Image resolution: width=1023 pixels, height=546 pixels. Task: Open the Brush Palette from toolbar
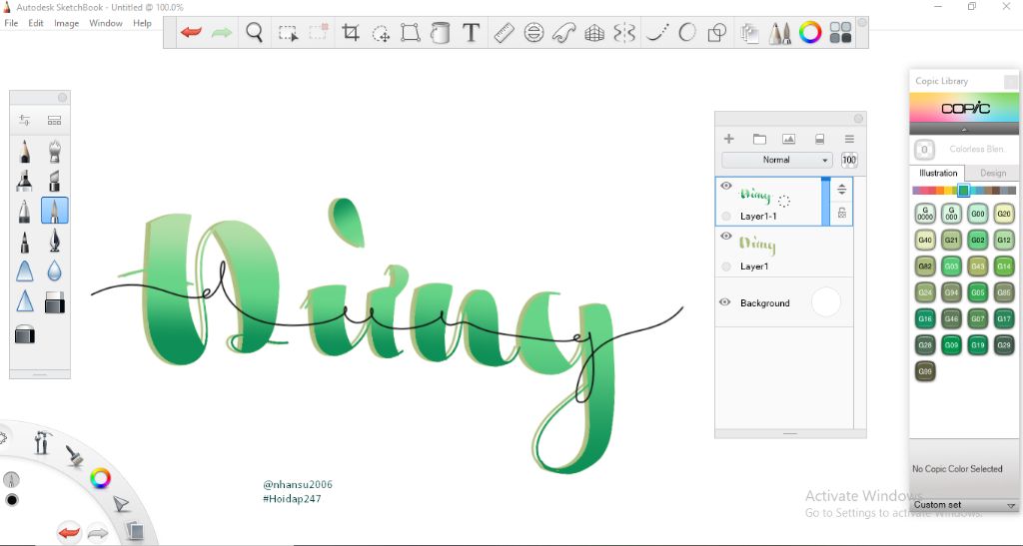tap(780, 33)
